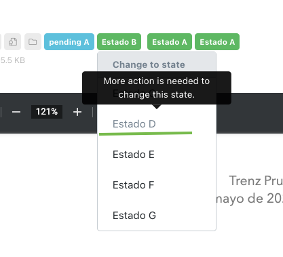The height and width of the screenshot is (257, 283).
Task: Click the green underline below Estado D
Action: (x=145, y=134)
